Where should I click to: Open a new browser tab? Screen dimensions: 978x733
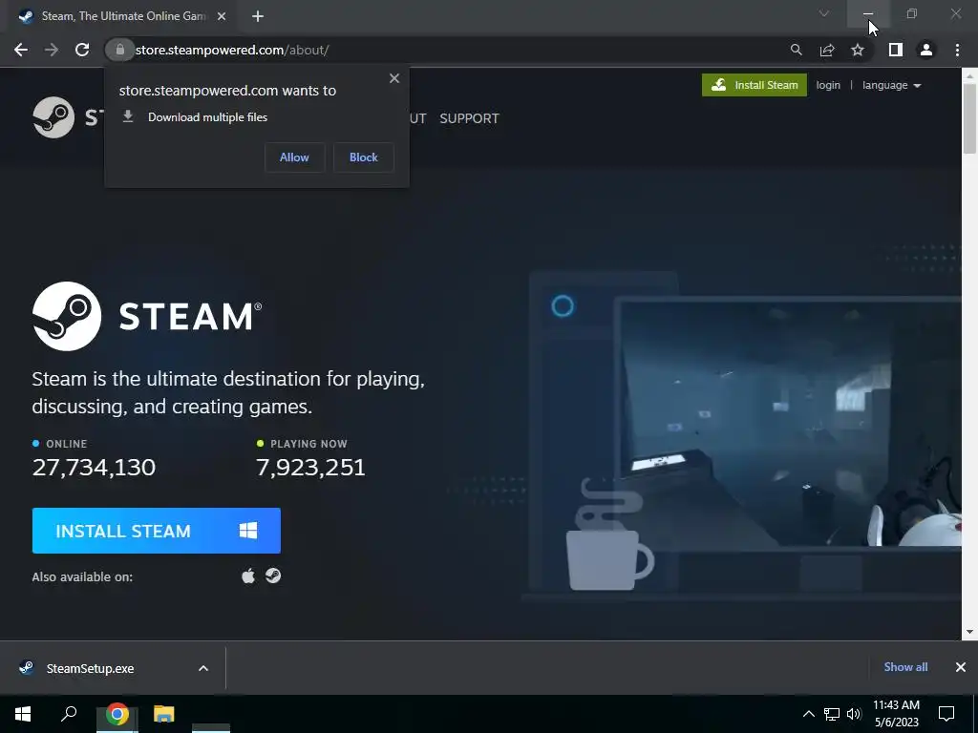point(258,16)
